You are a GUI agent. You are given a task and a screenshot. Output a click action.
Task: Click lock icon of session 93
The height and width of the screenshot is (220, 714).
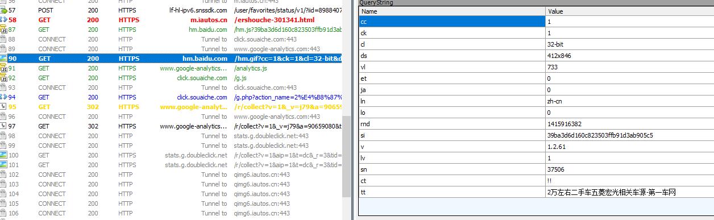(4, 88)
